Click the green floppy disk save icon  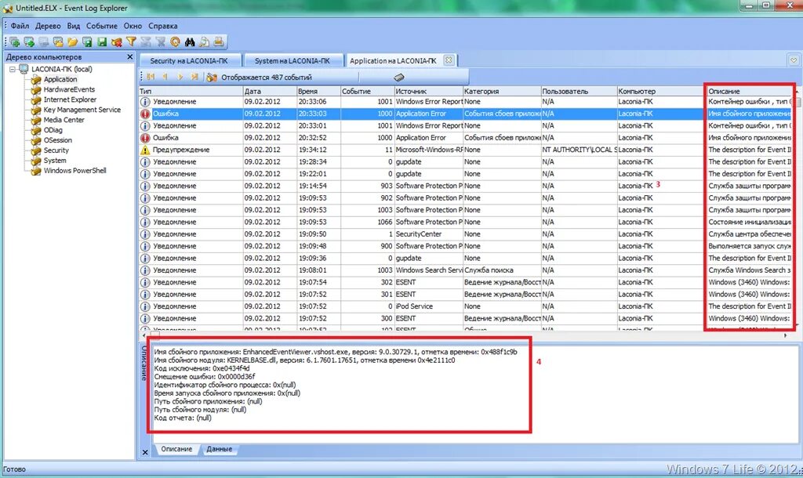click(x=102, y=42)
